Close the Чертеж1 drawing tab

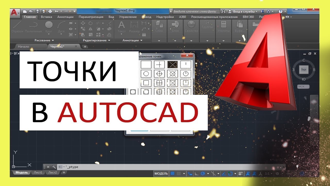tap(76, 47)
